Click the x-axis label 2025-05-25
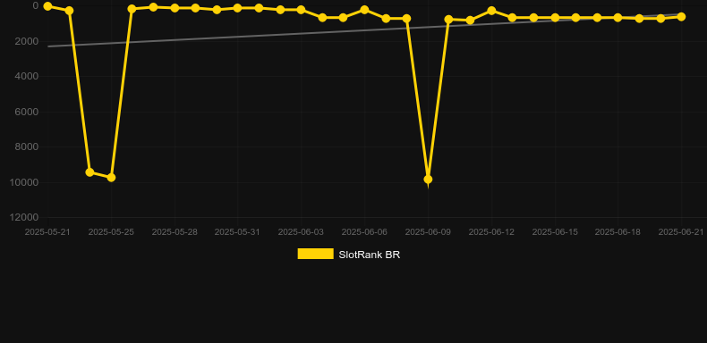 [x=111, y=232]
